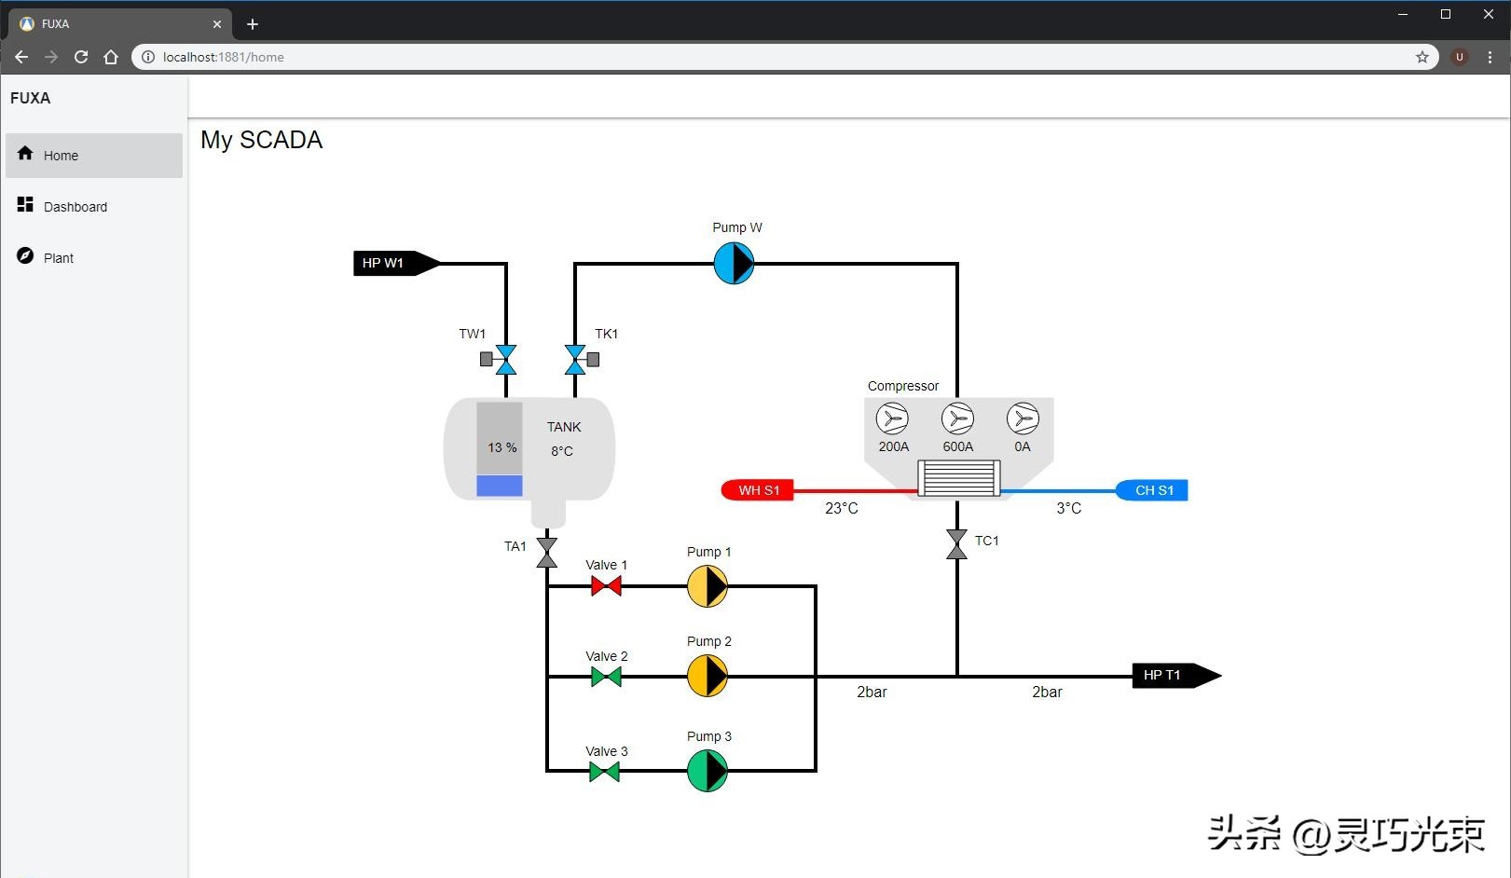
Task: Click the gray TA1 valve below tank
Action: tap(547, 553)
